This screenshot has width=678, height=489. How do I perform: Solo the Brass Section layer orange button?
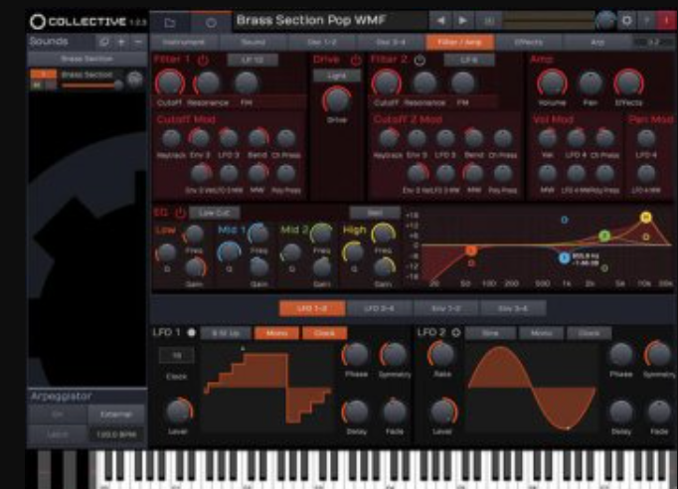pos(43,75)
